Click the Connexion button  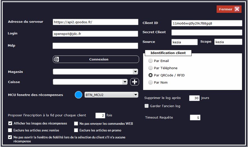(96, 59)
